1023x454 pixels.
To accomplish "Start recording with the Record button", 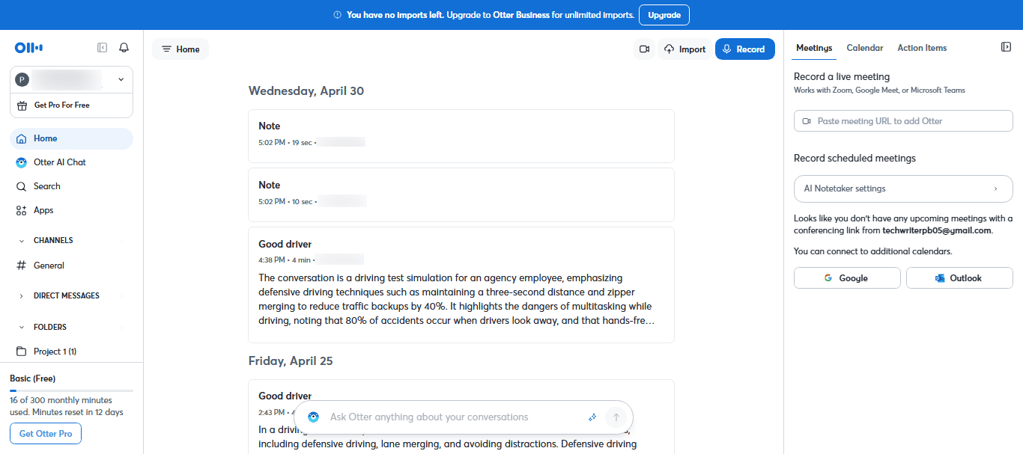I will (744, 49).
